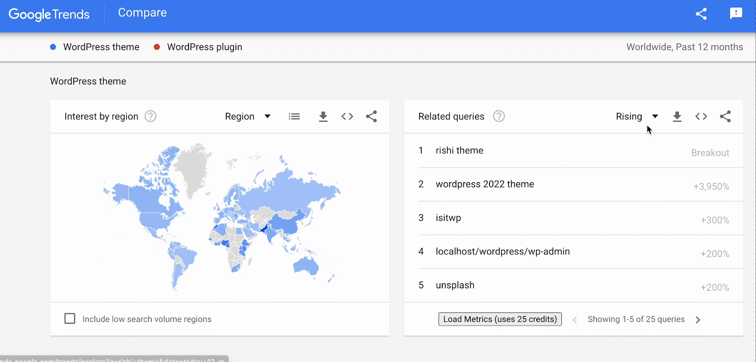Get embed code for Interest by region

pyautogui.click(x=347, y=117)
